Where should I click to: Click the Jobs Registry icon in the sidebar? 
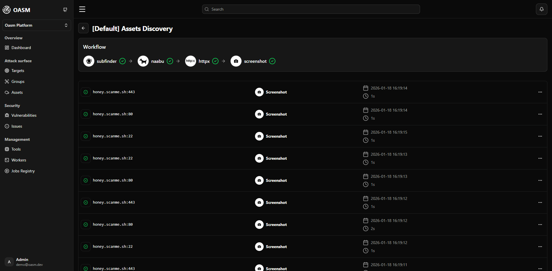(x=7, y=171)
